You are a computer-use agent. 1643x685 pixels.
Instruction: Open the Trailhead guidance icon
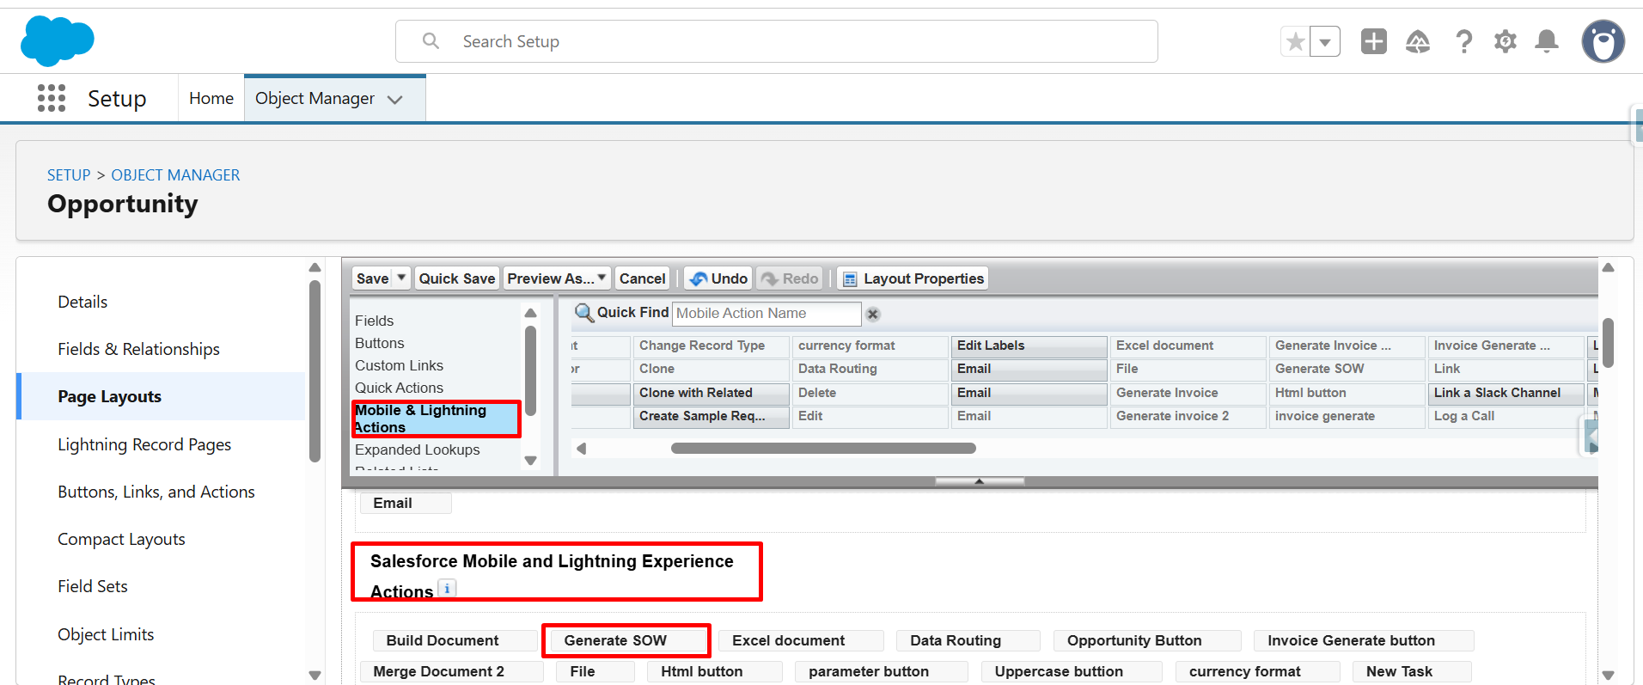pos(1417,41)
